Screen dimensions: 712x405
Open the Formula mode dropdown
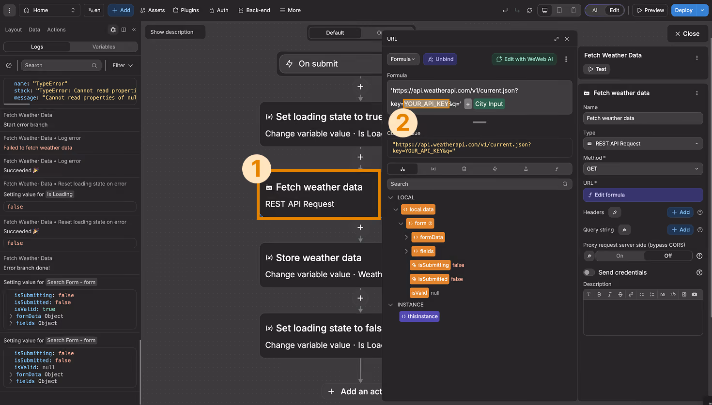click(403, 59)
